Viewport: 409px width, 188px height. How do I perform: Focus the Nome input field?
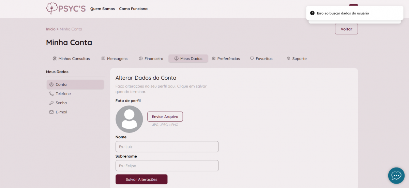pos(167,147)
